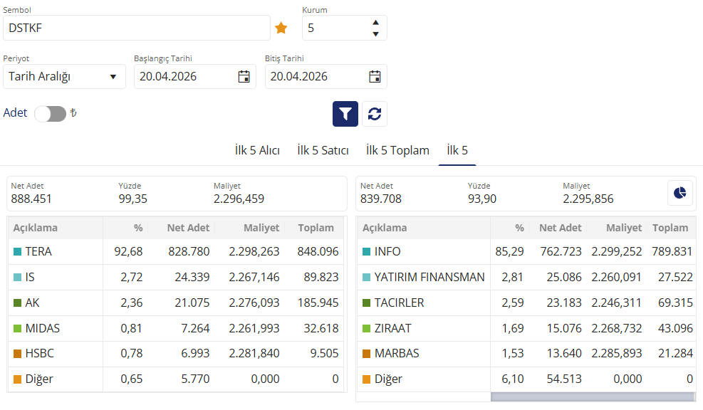Switch to the İlk 5 Satıcı tab
Screen dimensions: 703x410
tap(323, 150)
